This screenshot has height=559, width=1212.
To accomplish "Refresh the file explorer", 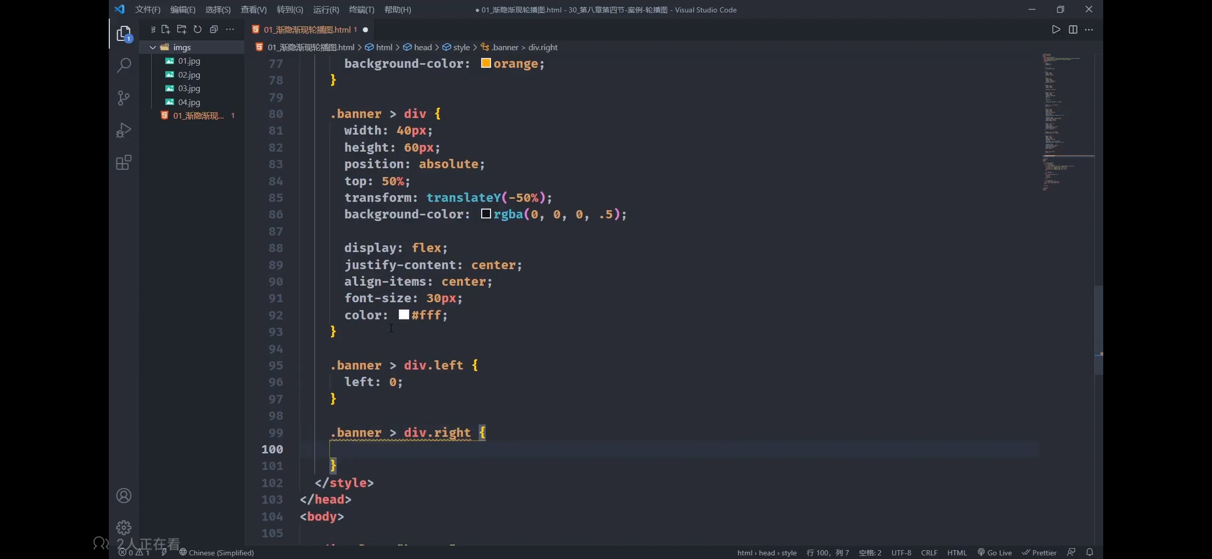I will 197,30.
